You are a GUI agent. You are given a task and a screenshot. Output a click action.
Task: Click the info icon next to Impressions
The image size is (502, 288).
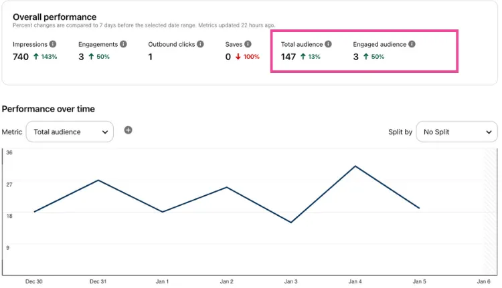53,44
